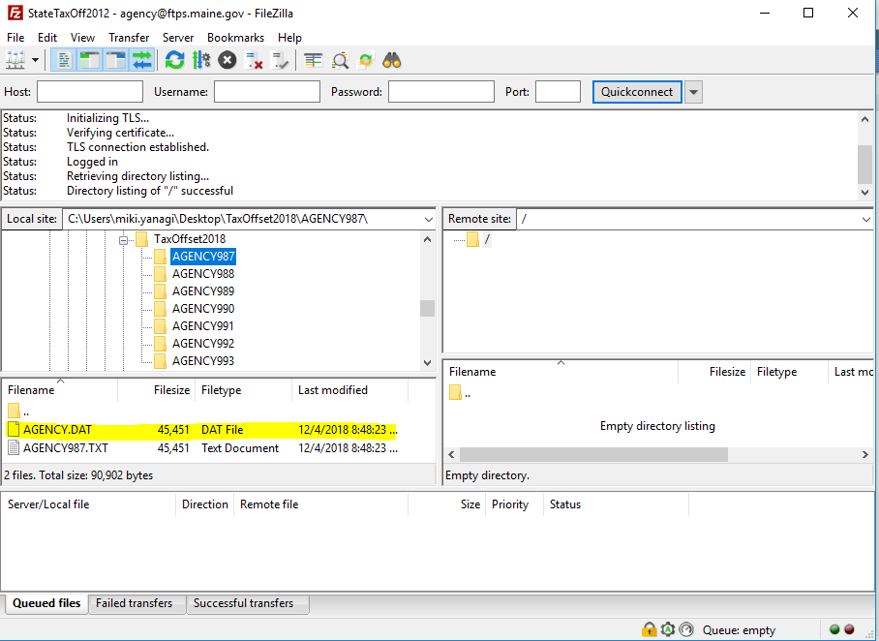Toggle directory comparison
This screenshot has width=879, height=641.
tap(340, 60)
